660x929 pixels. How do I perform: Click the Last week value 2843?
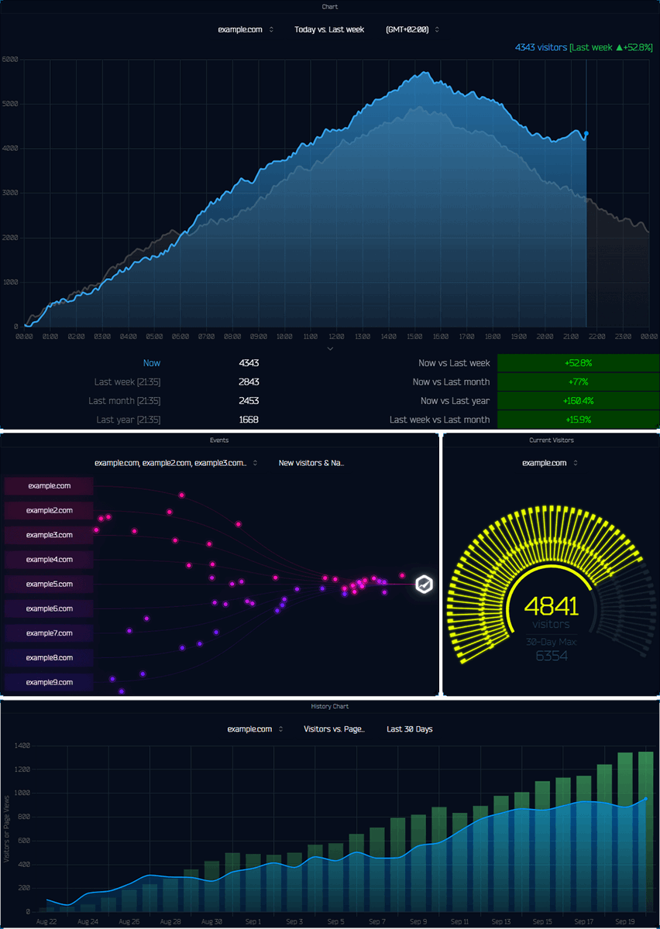[x=249, y=382]
